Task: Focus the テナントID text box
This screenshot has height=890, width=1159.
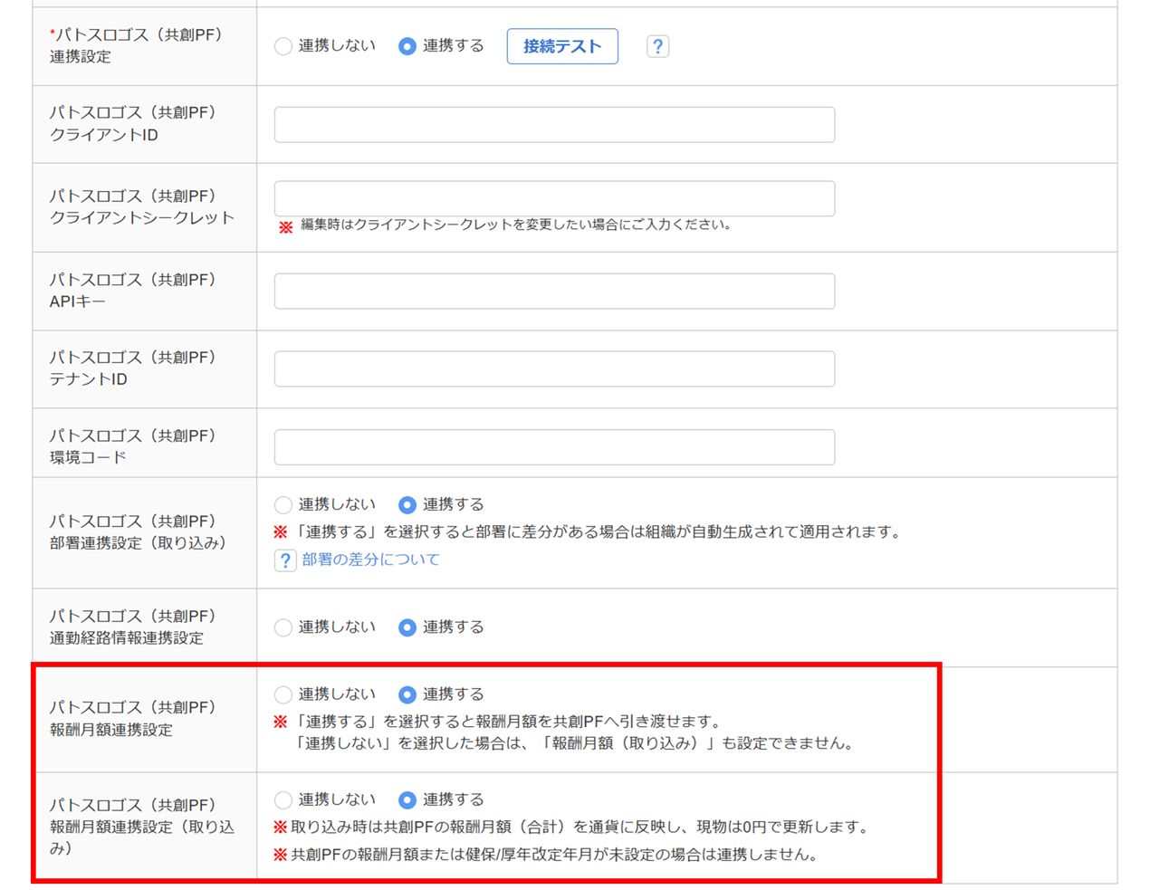Action: (x=554, y=369)
